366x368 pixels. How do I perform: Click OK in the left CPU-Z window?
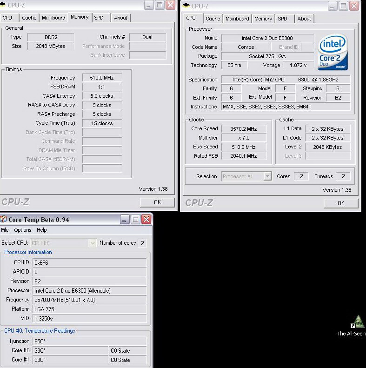pos(158,202)
